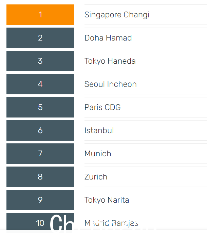Select Tokyo Narita airport
Viewport: 207px width, 235px height.
pos(107,200)
